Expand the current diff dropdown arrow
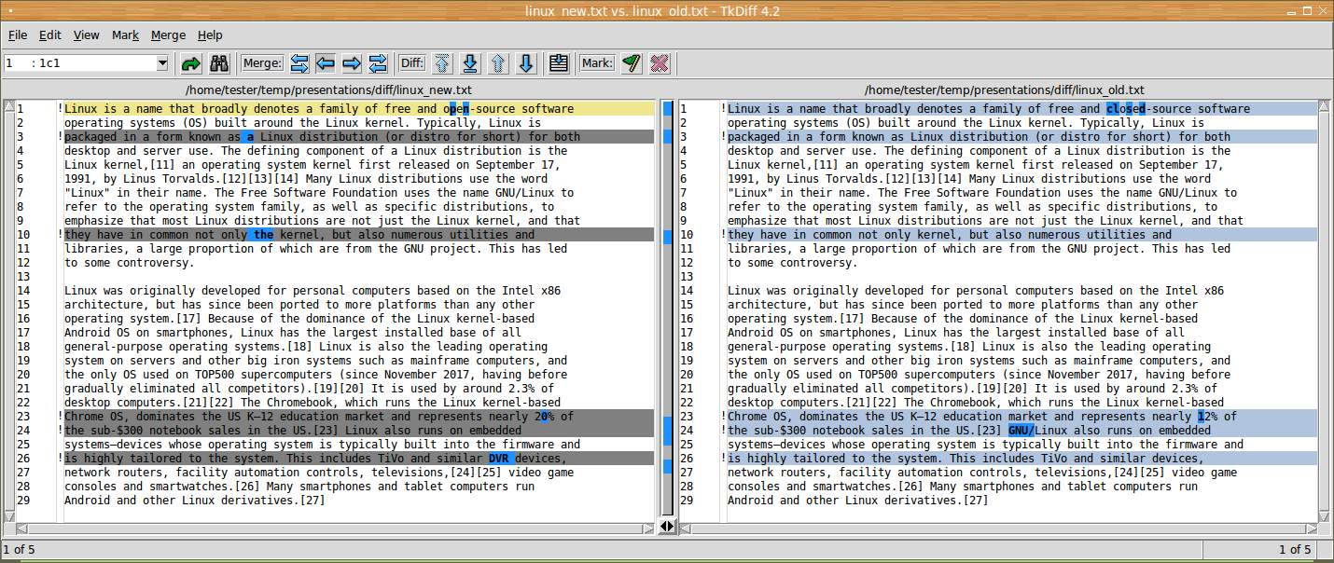The image size is (1334, 563). [x=162, y=63]
